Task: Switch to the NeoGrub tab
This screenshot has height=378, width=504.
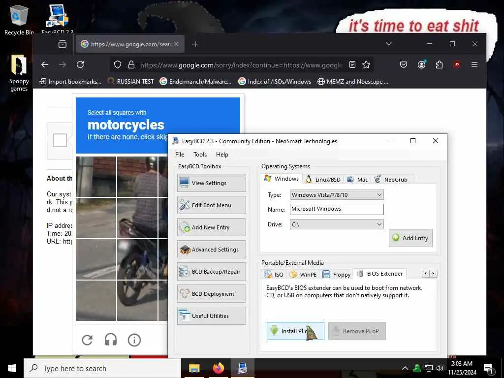Action: pyautogui.click(x=391, y=179)
